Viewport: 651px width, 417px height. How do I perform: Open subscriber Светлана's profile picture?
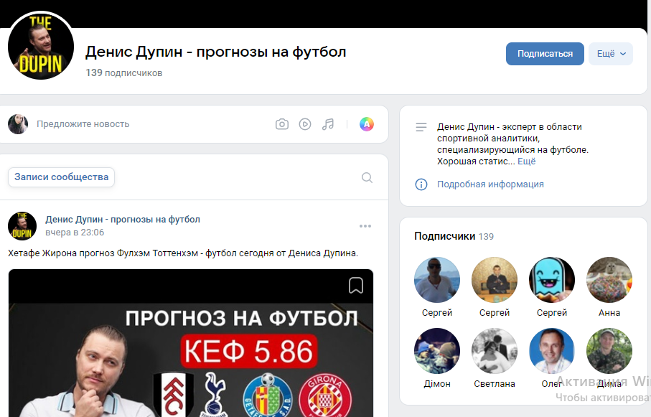(494, 351)
